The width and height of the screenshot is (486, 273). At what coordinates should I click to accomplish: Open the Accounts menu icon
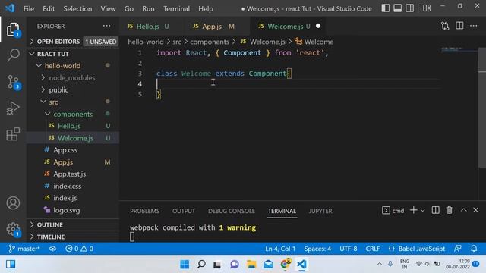[x=13, y=203]
